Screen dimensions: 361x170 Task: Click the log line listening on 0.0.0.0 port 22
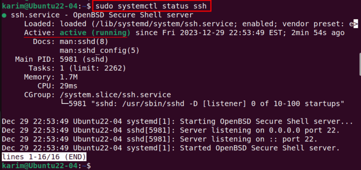pyautogui.click(x=171, y=130)
